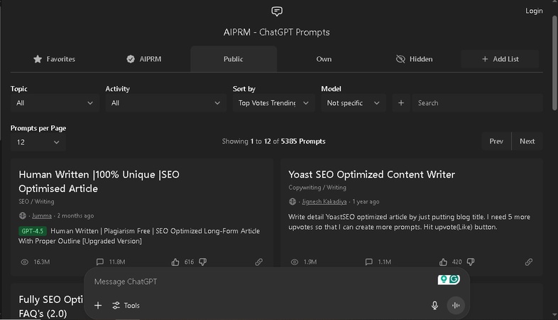Click the views eye icon showing 16.3M
558x320 pixels.
[x=24, y=262]
